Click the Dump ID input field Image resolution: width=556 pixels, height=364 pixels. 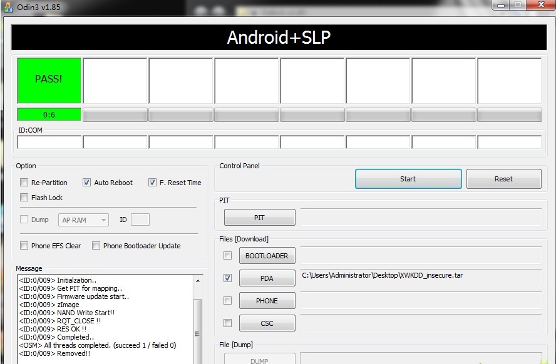(140, 220)
